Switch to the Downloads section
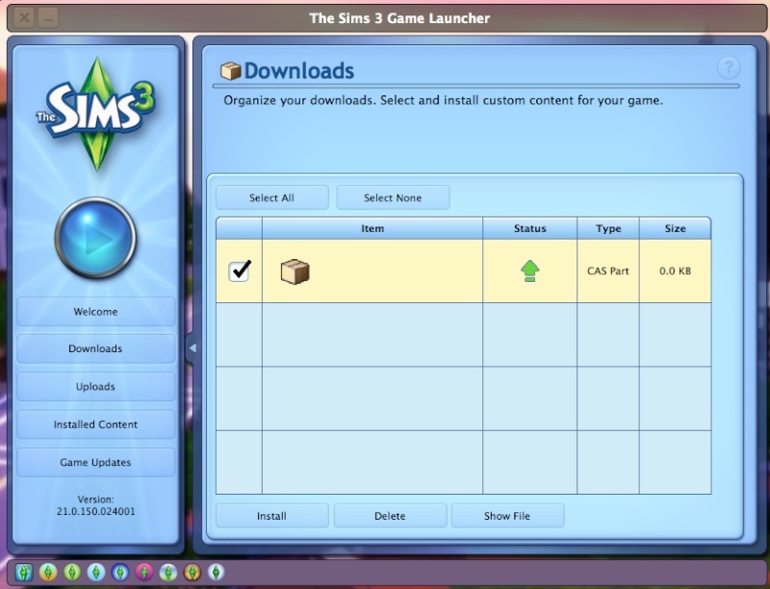 click(95, 348)
